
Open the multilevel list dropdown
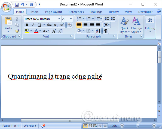point(99,19)
